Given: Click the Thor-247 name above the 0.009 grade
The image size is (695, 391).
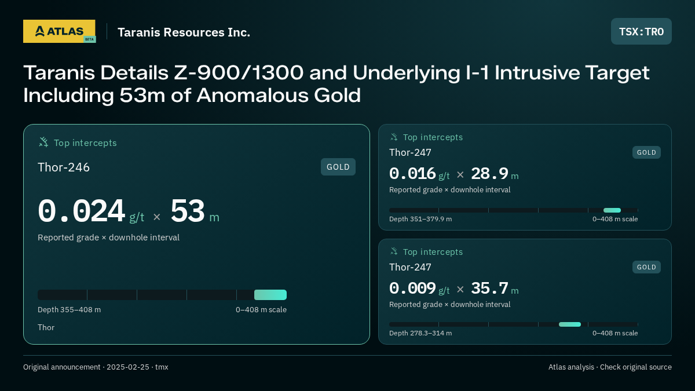Looking at the screenshot, I should [410, 268].
